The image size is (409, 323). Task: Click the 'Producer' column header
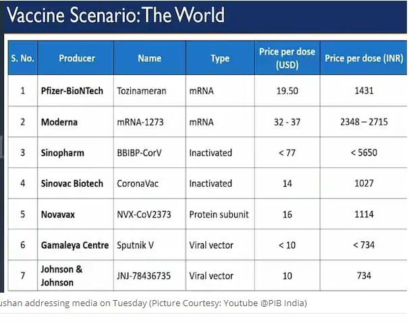[x=76, y=59]
